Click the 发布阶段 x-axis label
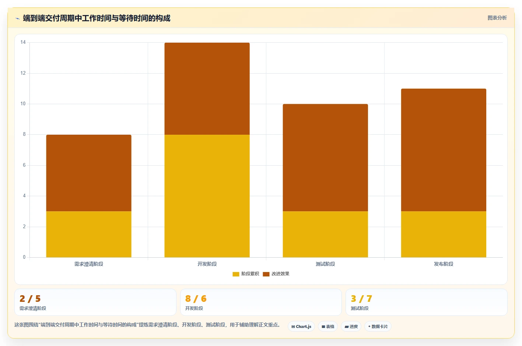522x346 pixels. click(x=444, y=264)
